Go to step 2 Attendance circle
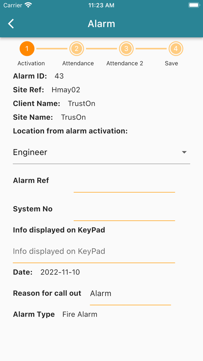 pos(76,49)
